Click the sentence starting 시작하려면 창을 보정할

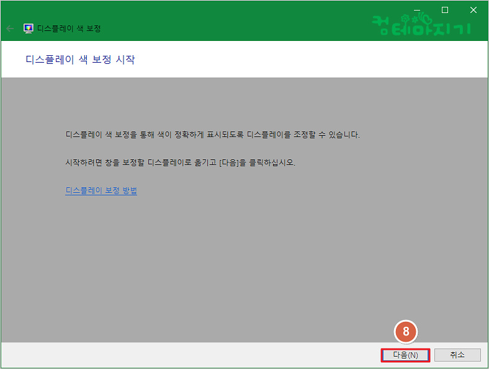180,162
